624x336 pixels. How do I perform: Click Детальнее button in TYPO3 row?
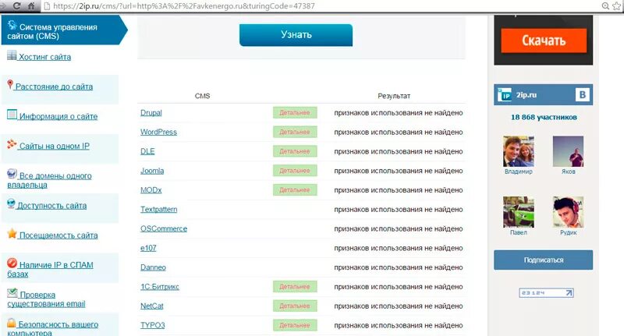[295, 325]
